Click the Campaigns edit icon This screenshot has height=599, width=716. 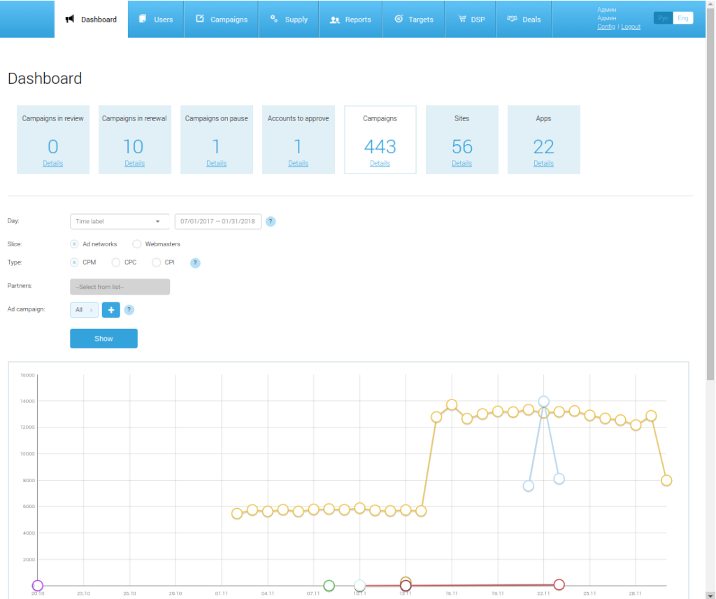pyautogui.click(x=199, y=18)
